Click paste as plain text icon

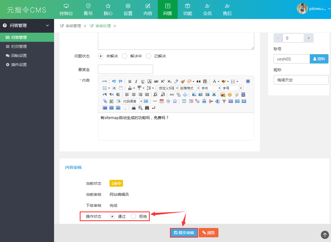[205, 81]
